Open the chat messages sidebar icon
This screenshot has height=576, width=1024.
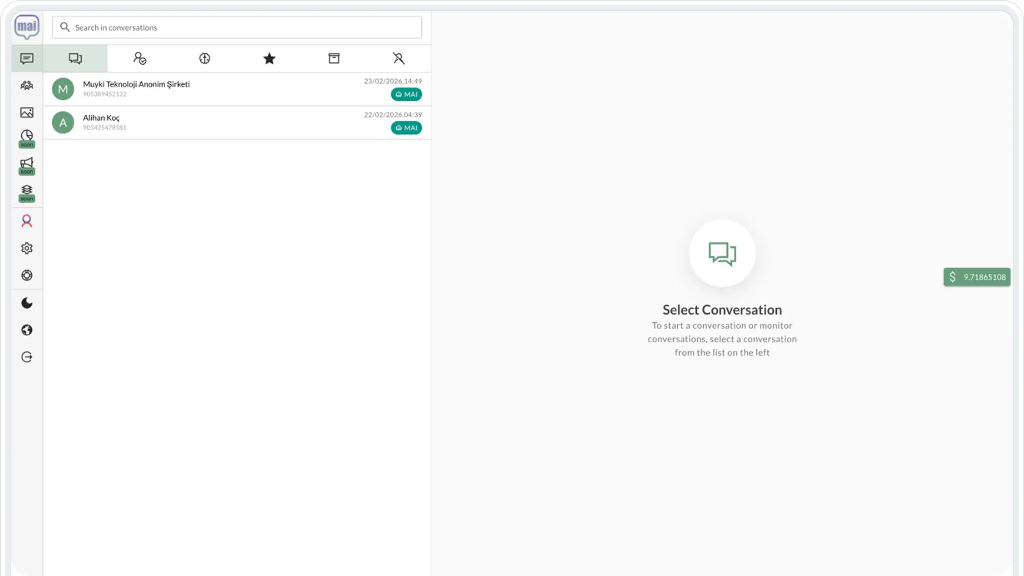27,58
